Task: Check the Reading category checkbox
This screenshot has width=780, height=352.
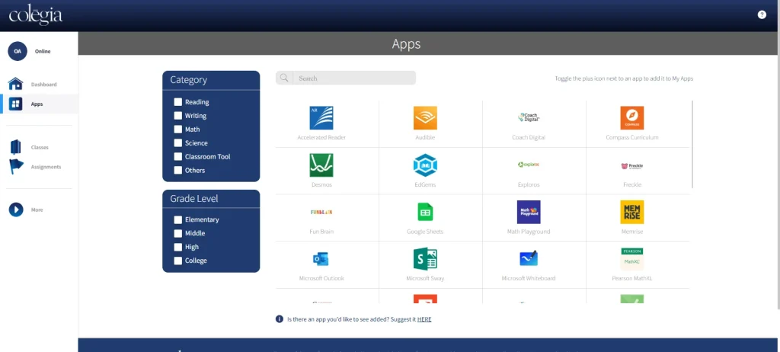Action: coord(178,102)
